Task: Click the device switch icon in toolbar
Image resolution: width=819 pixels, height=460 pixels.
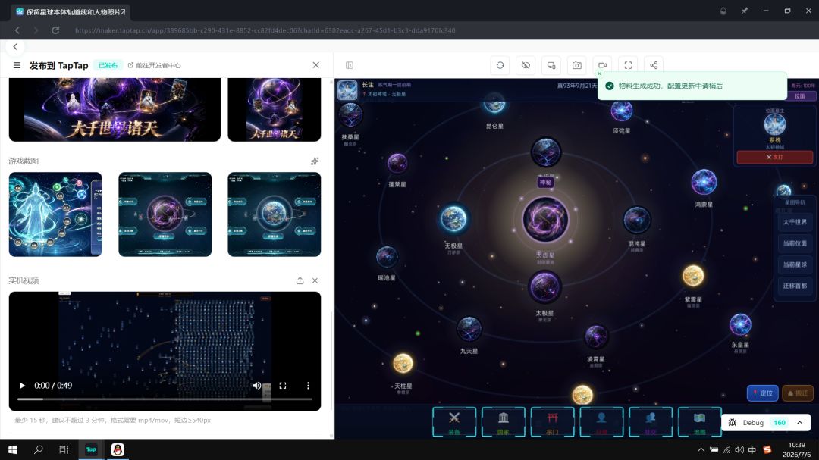Action: pos(551,65)
